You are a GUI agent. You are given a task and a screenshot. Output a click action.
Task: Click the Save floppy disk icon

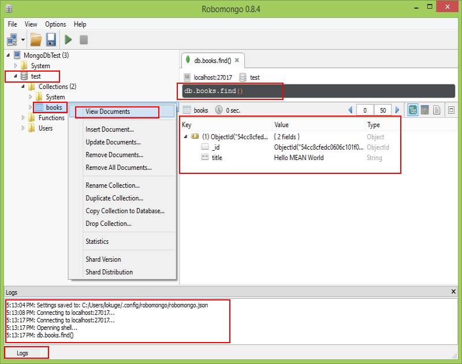[51, 40]
